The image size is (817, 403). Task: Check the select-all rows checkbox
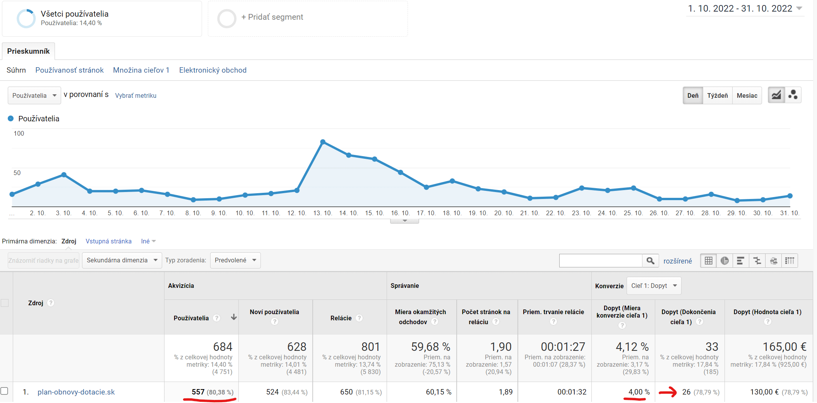(x=5, y=303)
